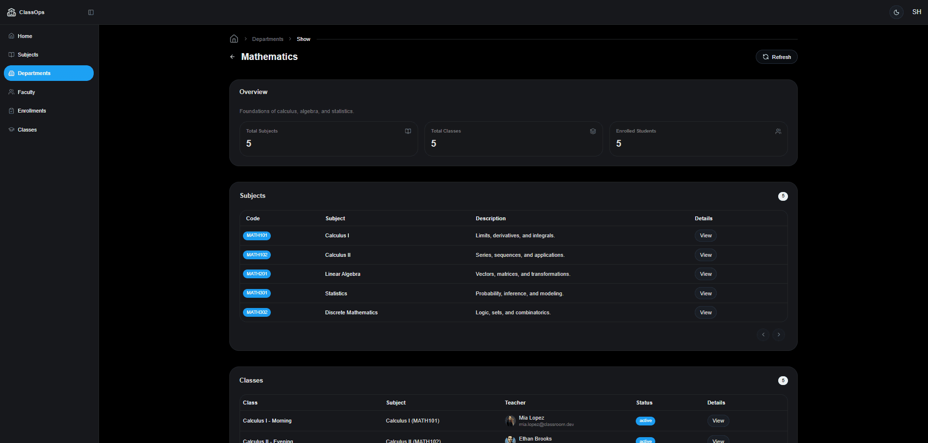Click the MATH201 code badge
Viewport: 928px width, 443px height.
pos(257,274)
